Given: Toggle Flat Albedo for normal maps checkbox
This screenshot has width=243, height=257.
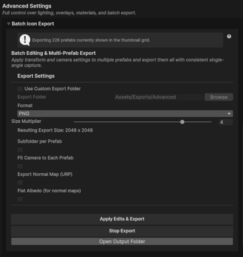Looking at the screenshot, I should click(x=20, y=198).
